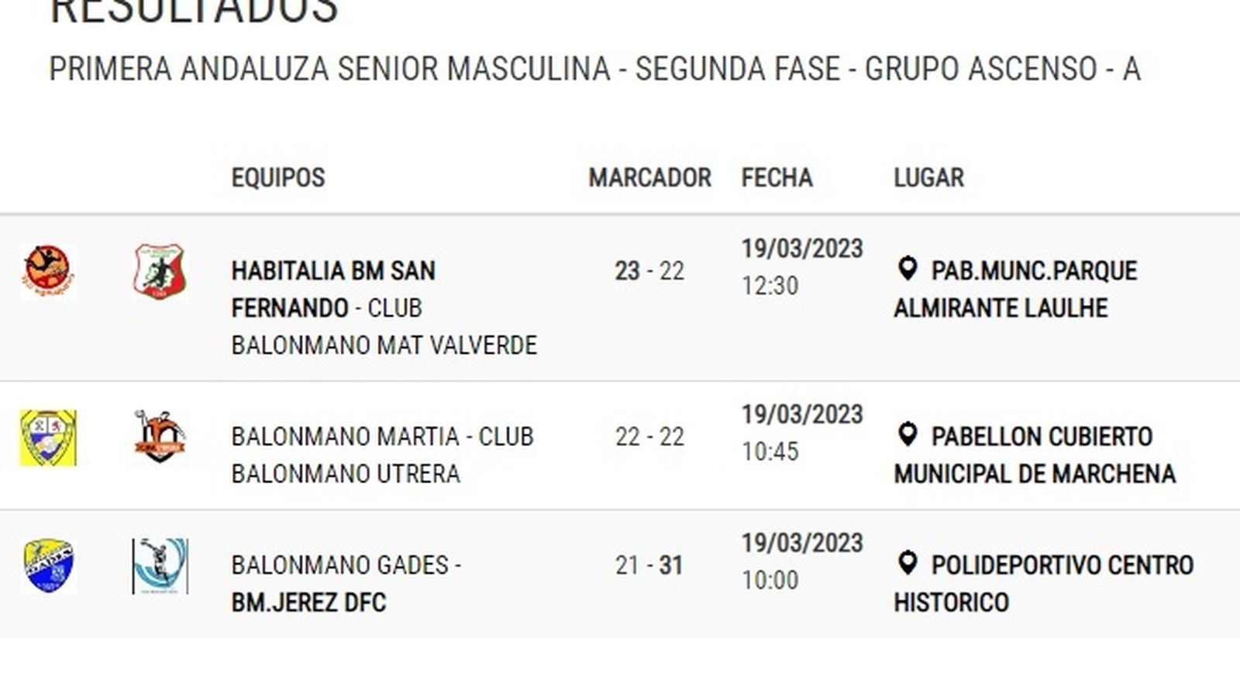Click the EQUIPOS column header
Screen dimensions: 1240x697
(277, 177)
